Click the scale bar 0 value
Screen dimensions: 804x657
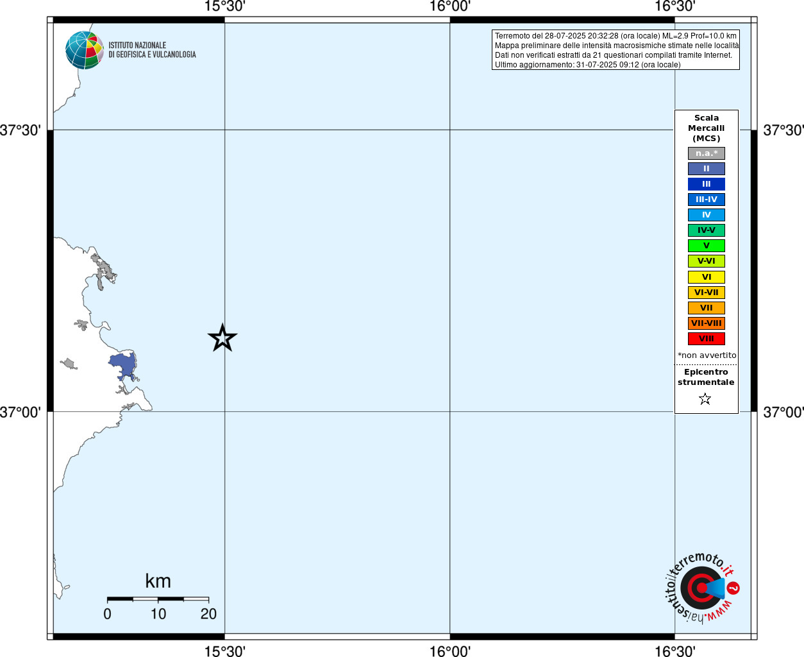[107, 614]
